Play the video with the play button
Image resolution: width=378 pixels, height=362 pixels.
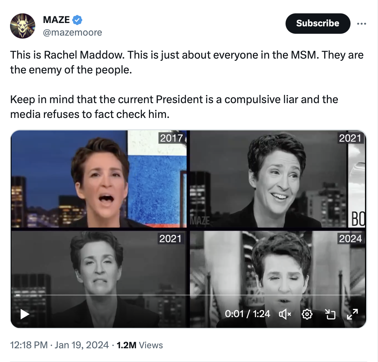click(25, 314)
